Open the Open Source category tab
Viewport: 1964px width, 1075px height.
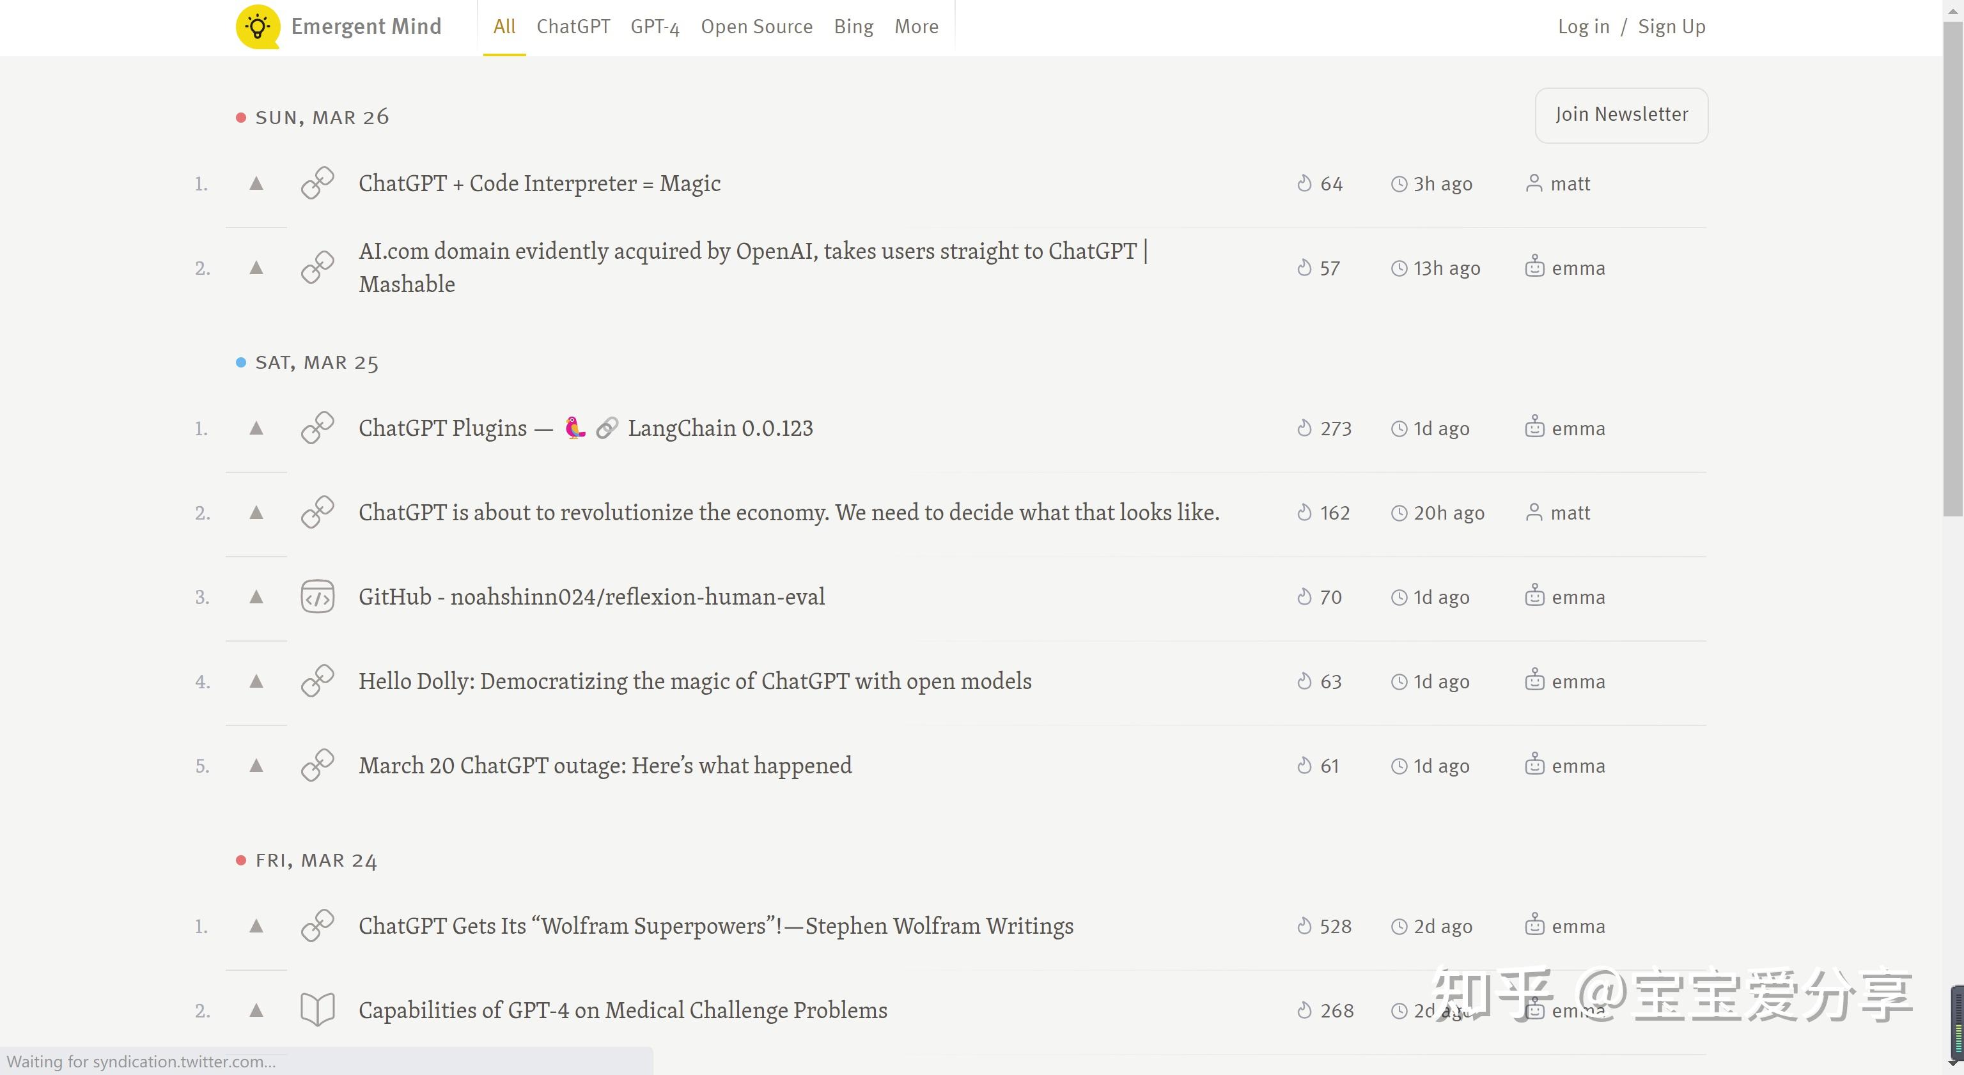[x=756, y=27]
